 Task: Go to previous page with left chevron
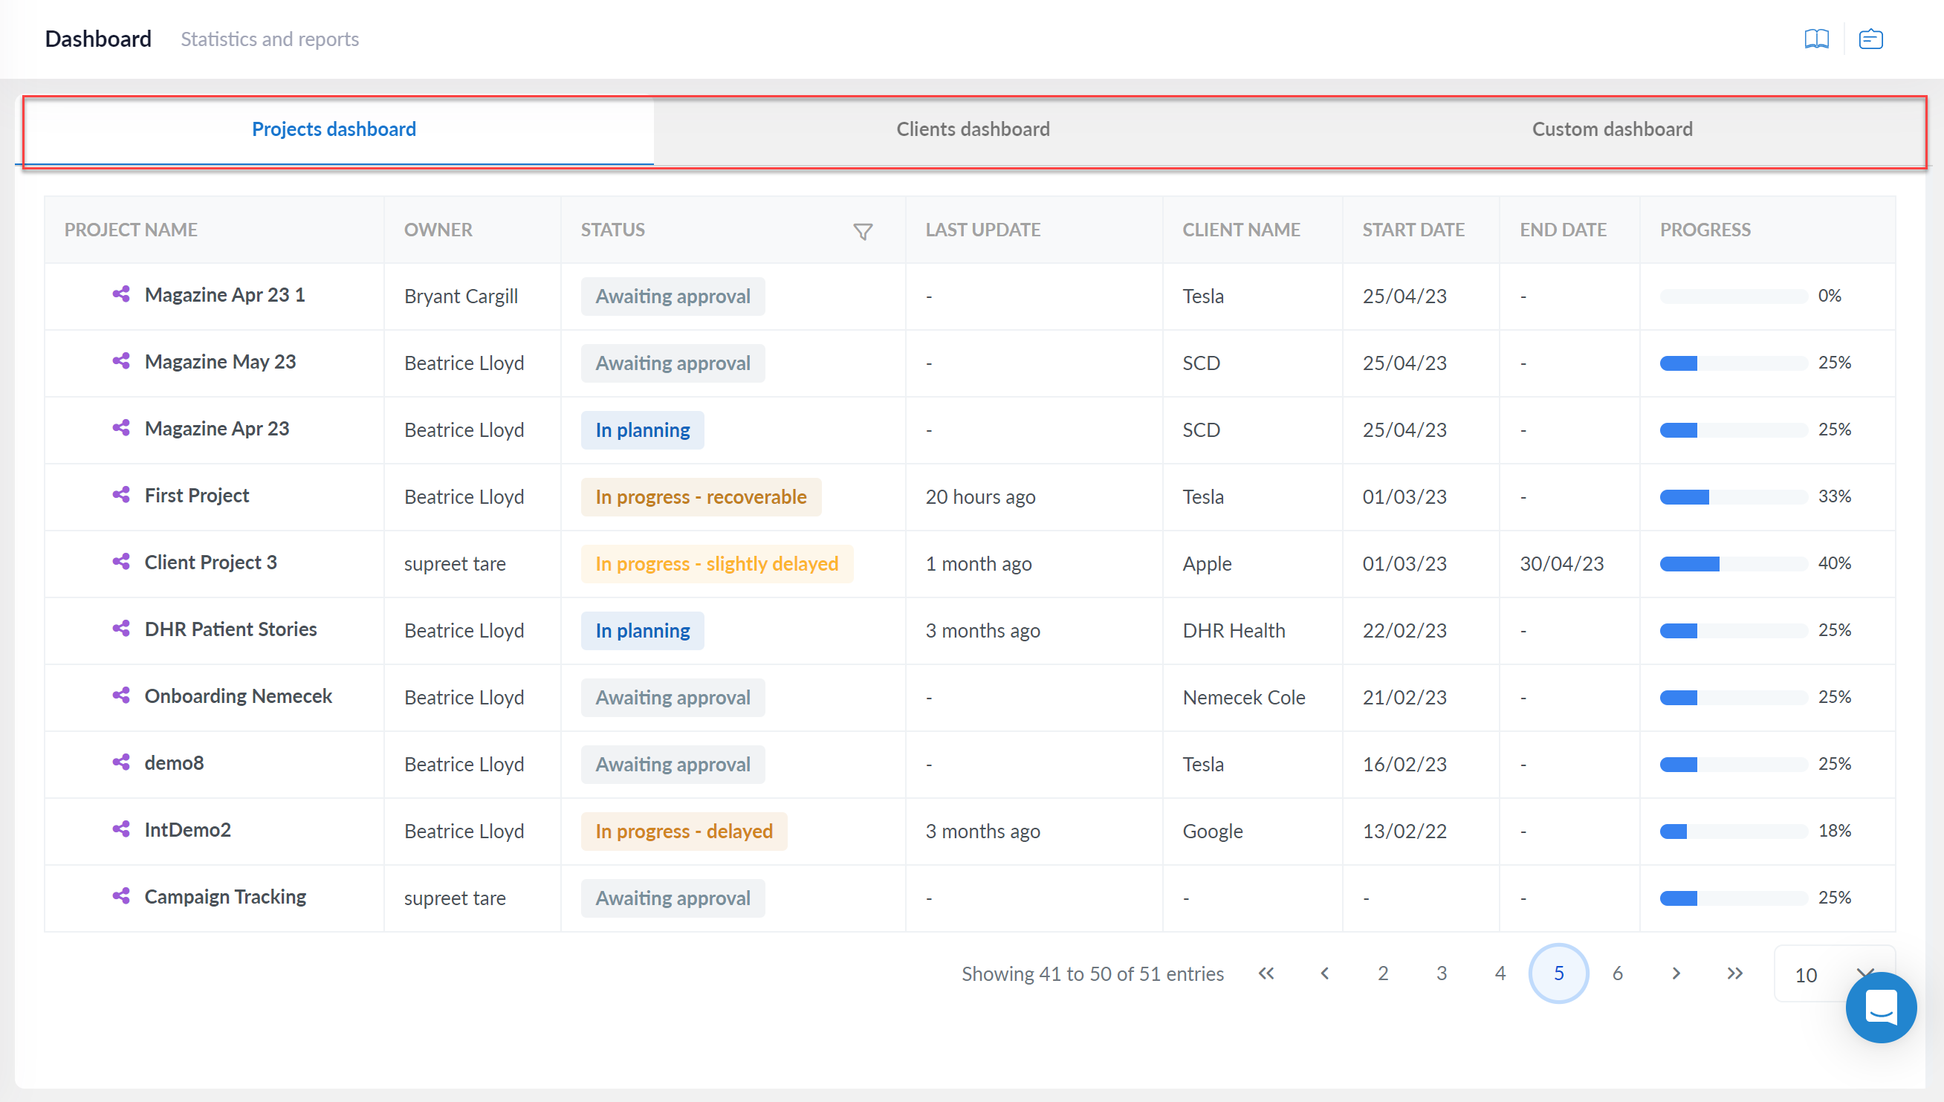[x=1324, y=974]
